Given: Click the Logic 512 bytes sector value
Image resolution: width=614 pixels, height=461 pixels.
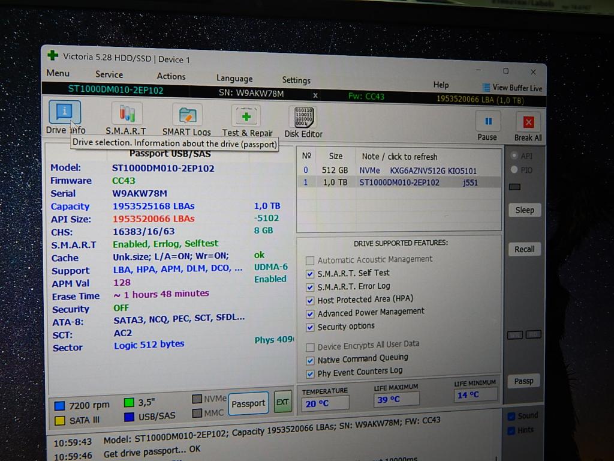Looking at the screenshot, I should (x=149, y=345).
